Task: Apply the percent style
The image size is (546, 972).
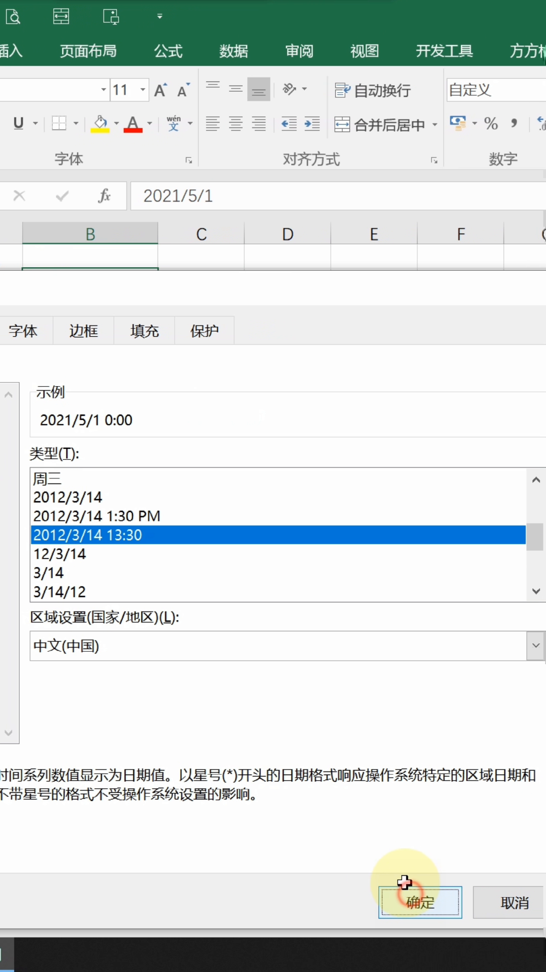Action: (491, 123)
